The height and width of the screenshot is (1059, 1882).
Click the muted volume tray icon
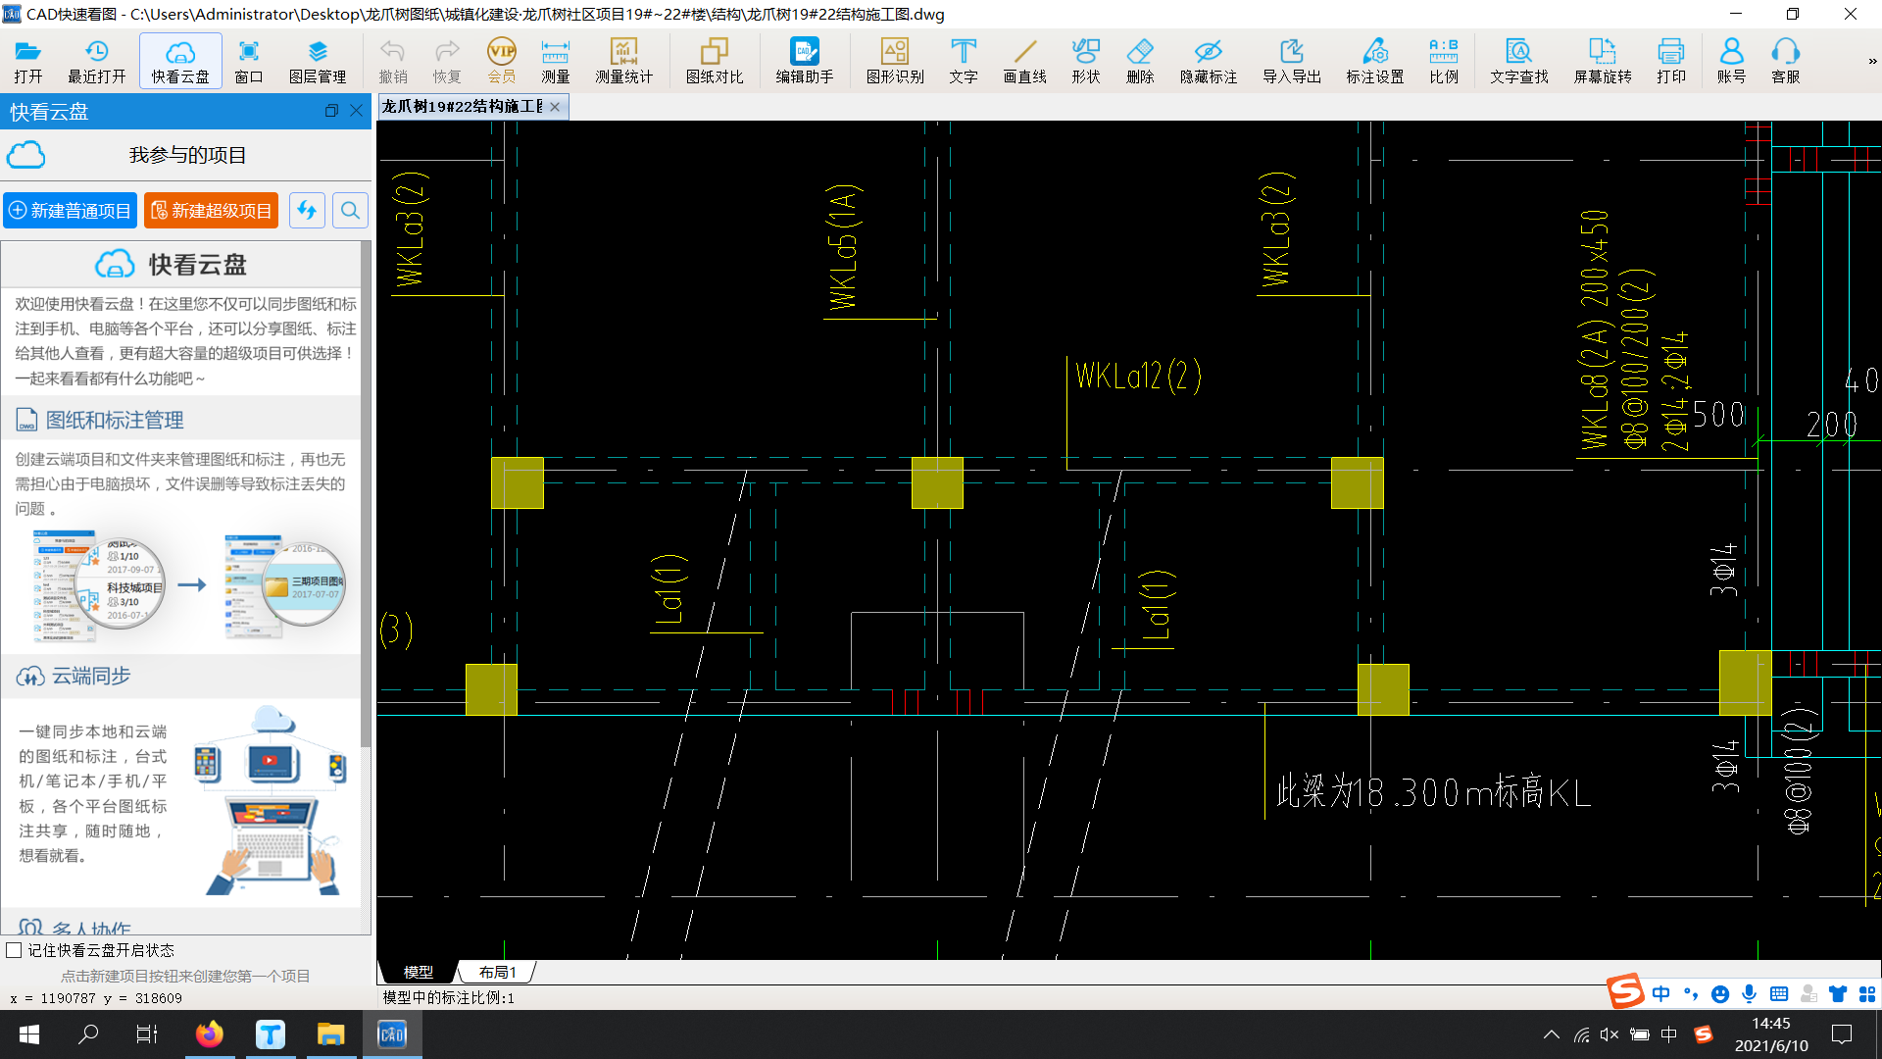(1610, 1034)
